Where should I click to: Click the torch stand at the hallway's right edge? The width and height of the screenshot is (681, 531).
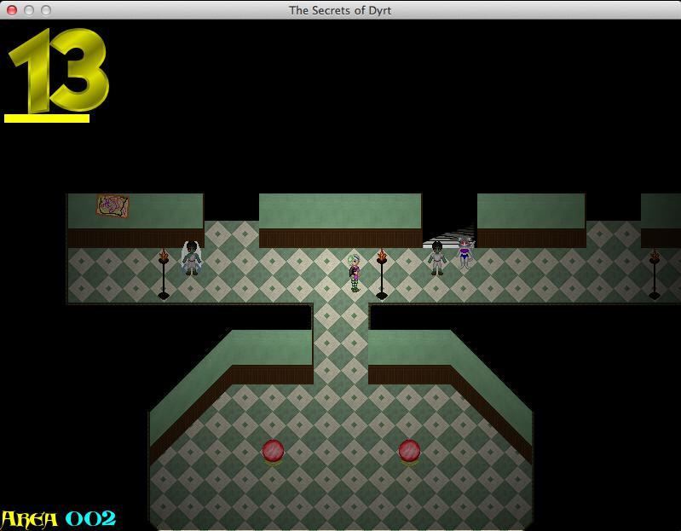(x=655, y=274)
